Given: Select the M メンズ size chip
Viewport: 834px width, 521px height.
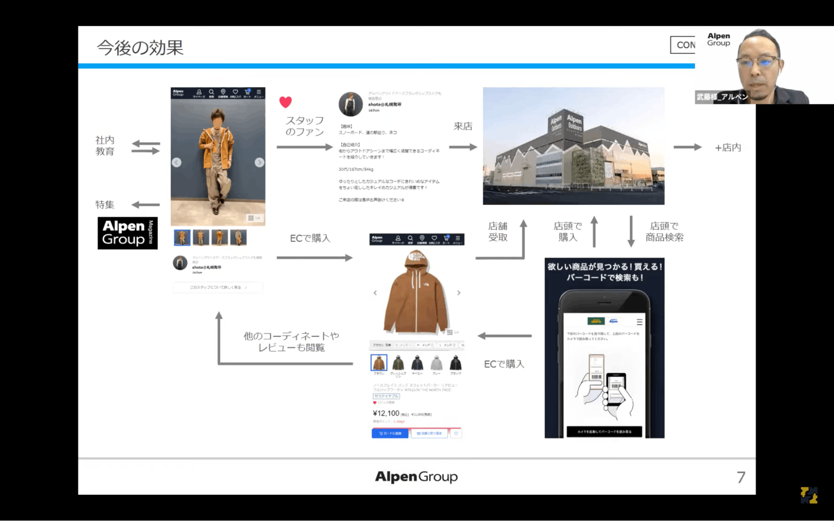Looking at the screenshot, I should pyautogui.click(x=425, y=345).
